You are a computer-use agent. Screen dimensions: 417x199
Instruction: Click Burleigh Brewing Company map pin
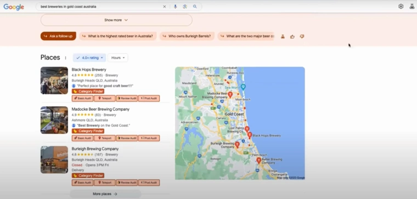[237, 145]
